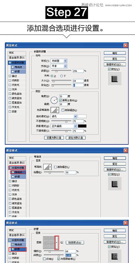Toggle the 使用全局光(G) checkbox
Image resolution: width=135 pixels, height=263 pixels.
pyautogui.click(x=60, y=100)
